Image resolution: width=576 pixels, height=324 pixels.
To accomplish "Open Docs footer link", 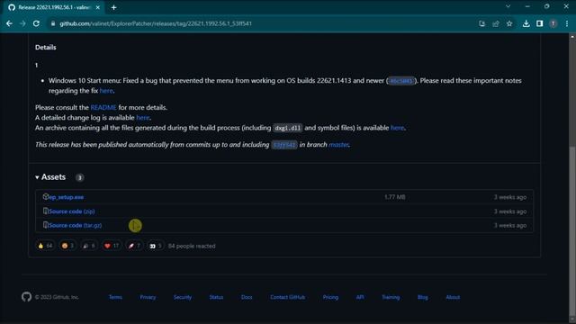I will pos(247,297).
